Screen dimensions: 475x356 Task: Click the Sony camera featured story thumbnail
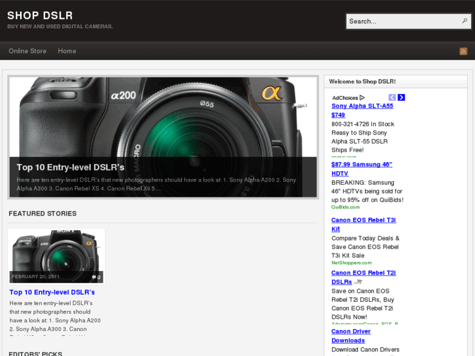[x=56, y=256]
